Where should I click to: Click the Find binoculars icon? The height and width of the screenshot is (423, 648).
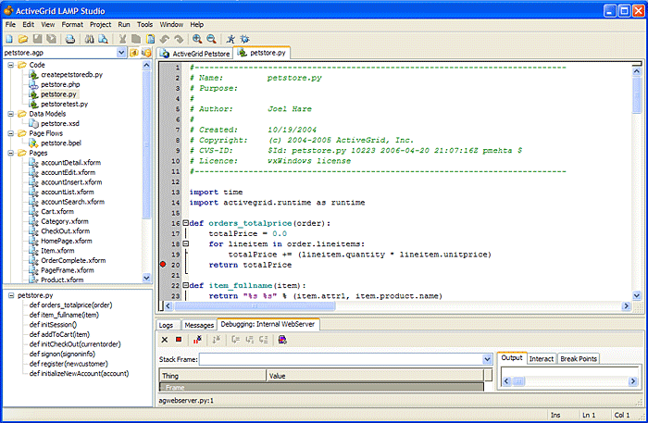click(89, 39)
